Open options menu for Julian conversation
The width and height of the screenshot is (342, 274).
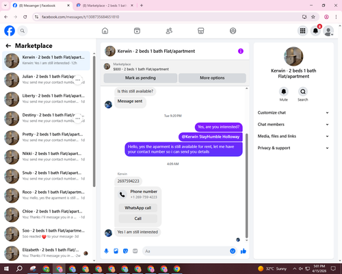[78, 80]
